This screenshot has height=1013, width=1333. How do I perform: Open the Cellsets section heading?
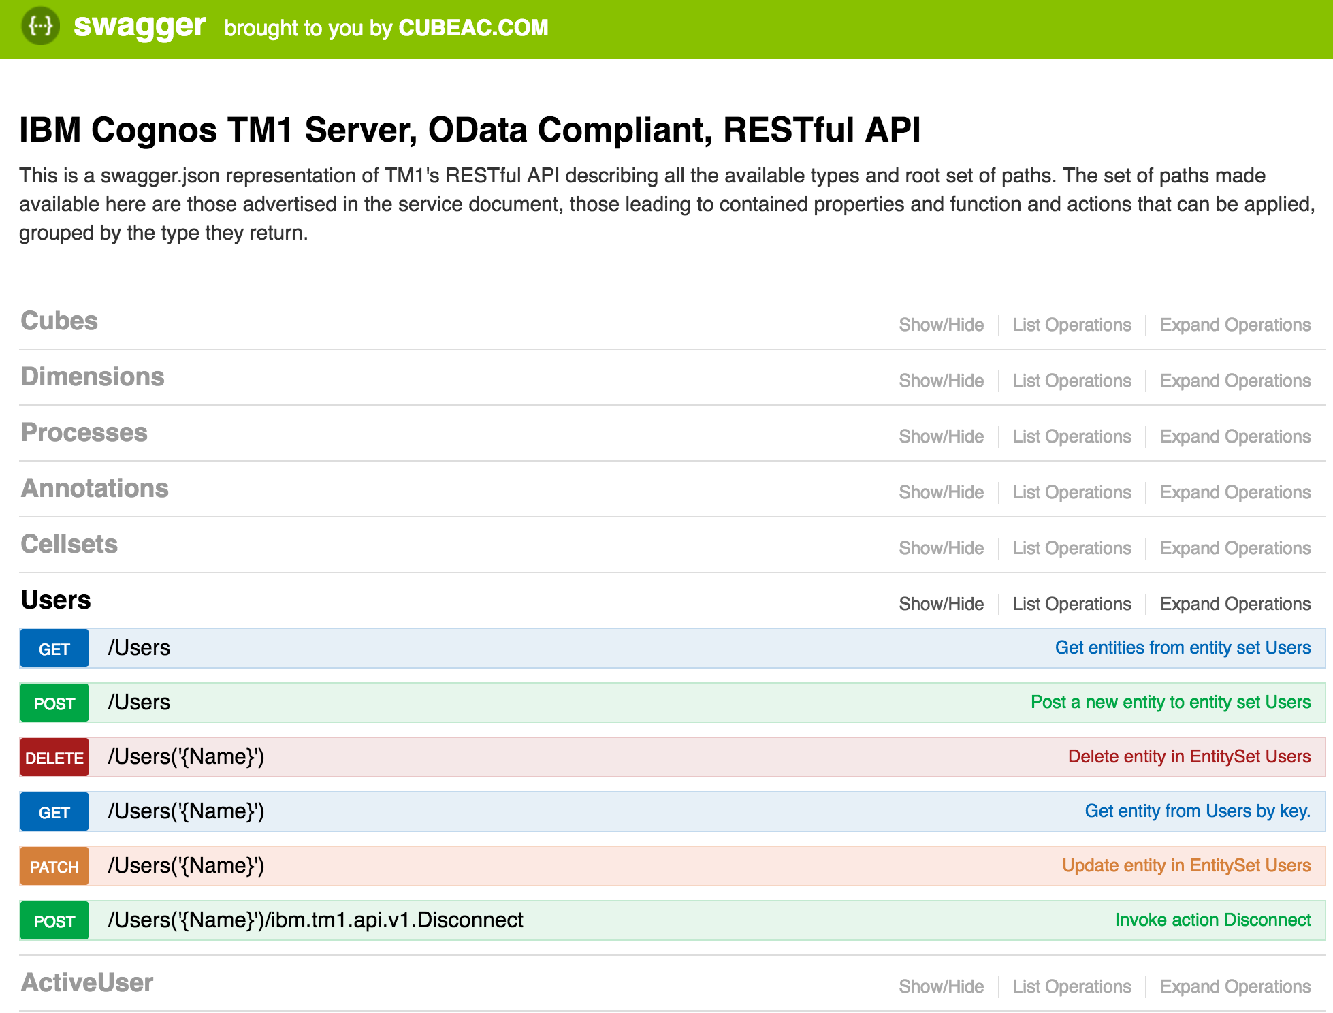pyautogui.click(x=69, y=544)
